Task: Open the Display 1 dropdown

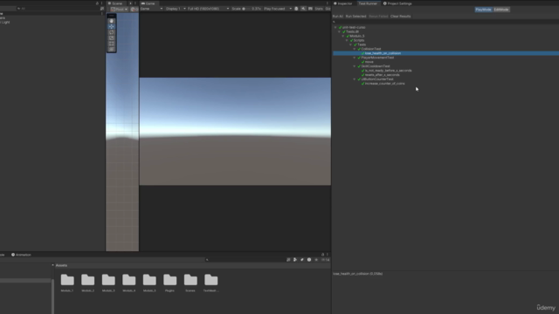Action: [175, 9]
